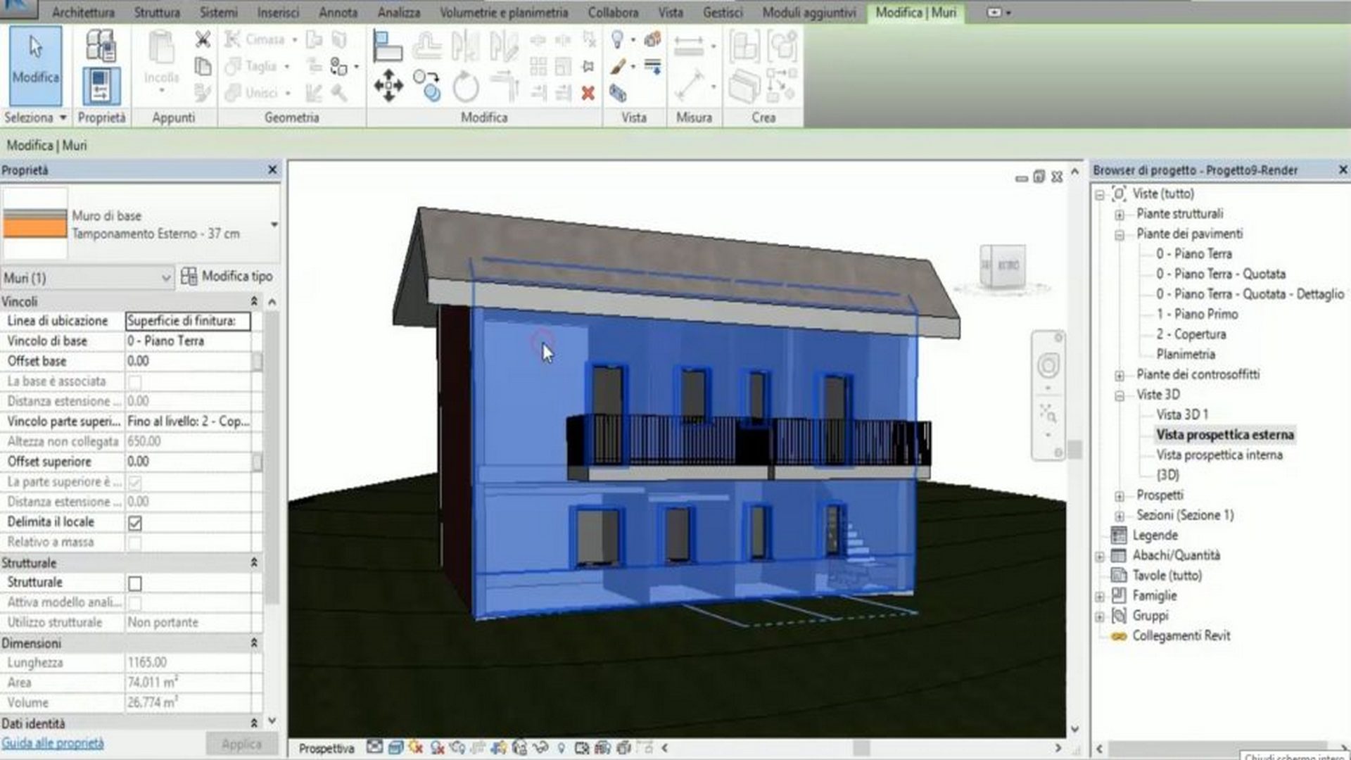1351x760 pixels.
Task: Click Guida alle proprietà link
Action: point(53,742)
